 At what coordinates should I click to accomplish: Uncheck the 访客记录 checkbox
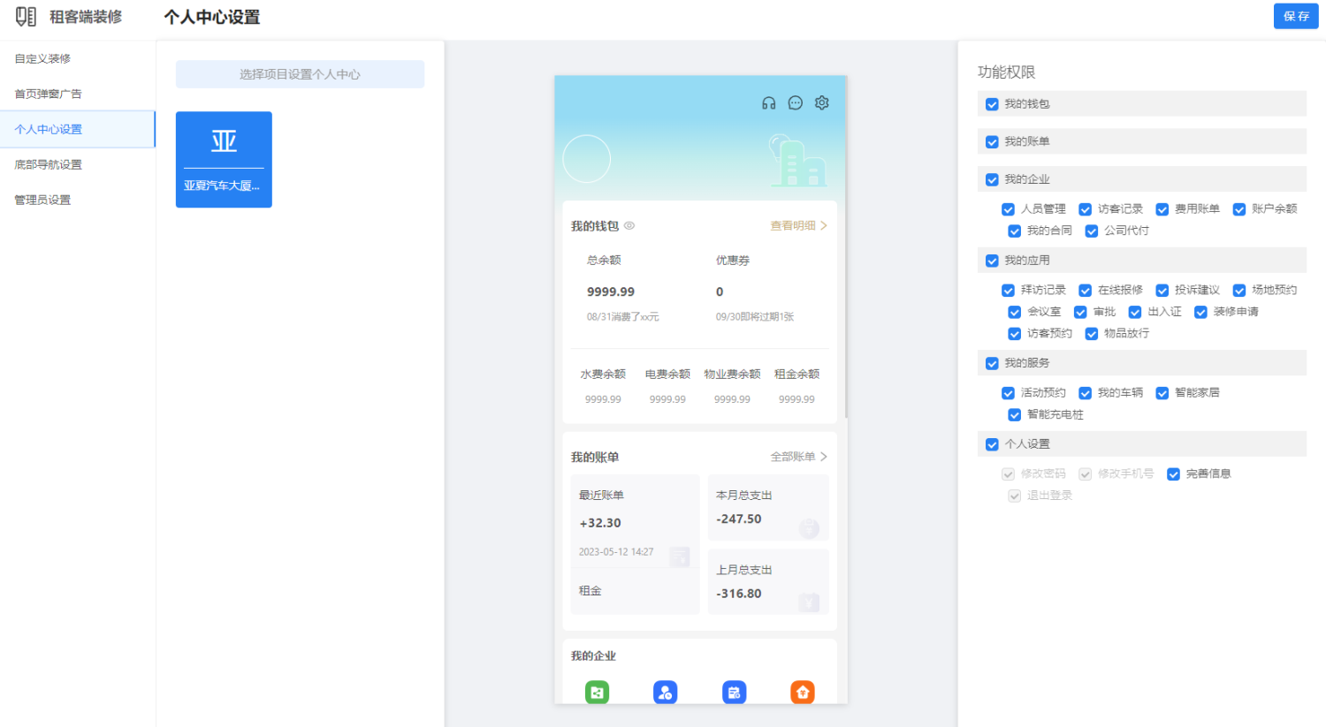(1085, 209)
